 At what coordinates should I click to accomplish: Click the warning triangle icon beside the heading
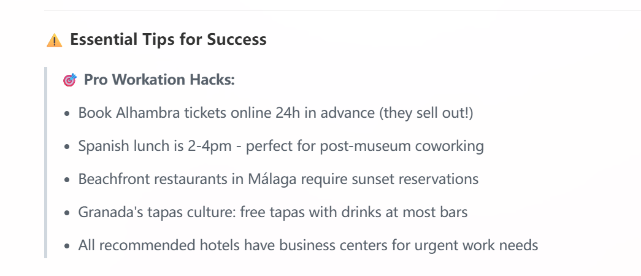point(54,40)
